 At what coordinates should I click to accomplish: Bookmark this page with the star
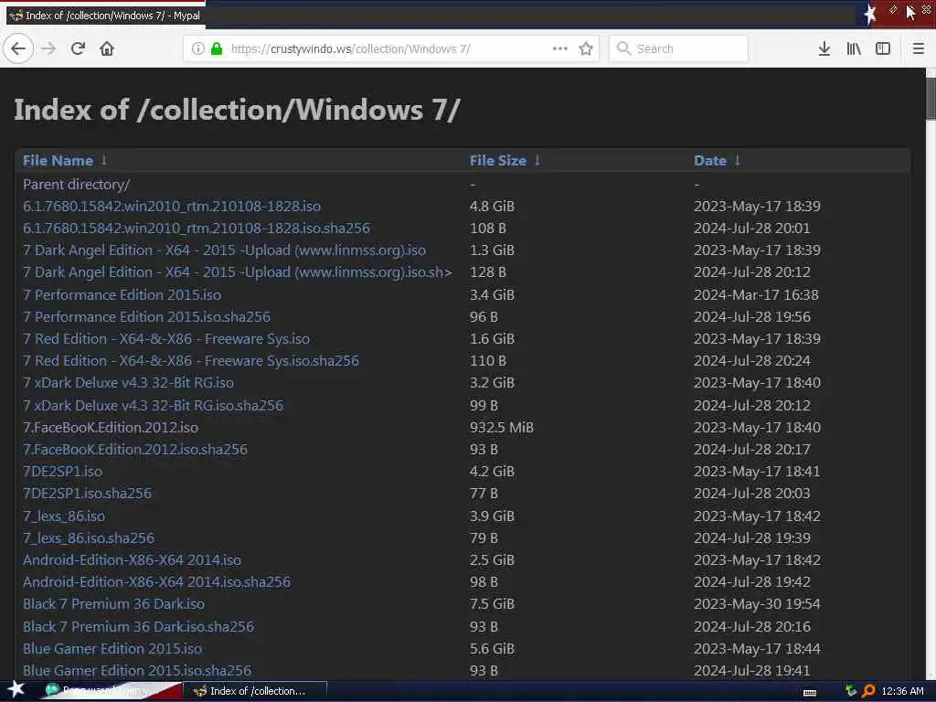[x=586, y=48]
